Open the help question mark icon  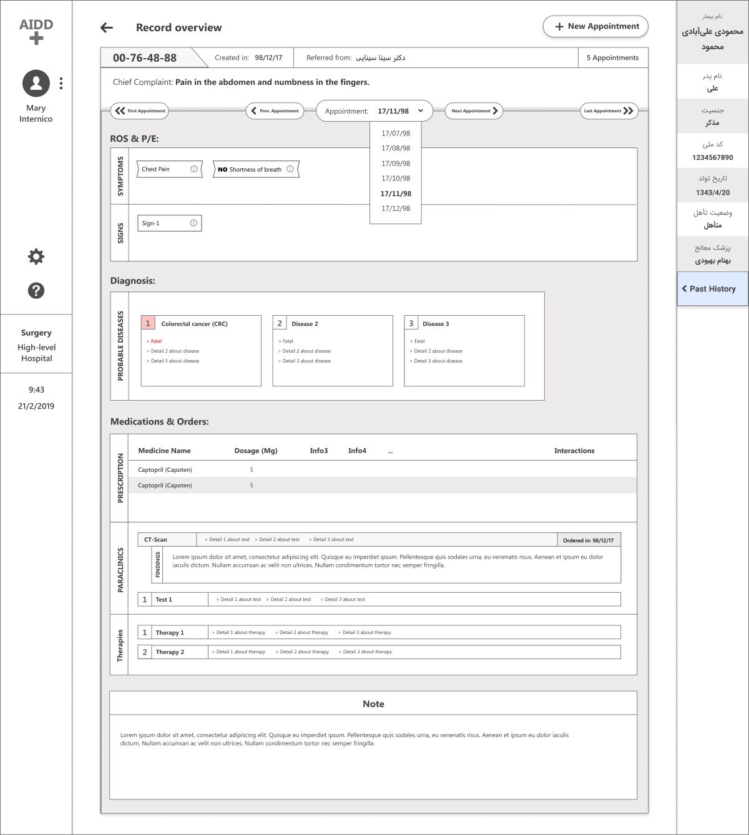[x=36, y=290]
